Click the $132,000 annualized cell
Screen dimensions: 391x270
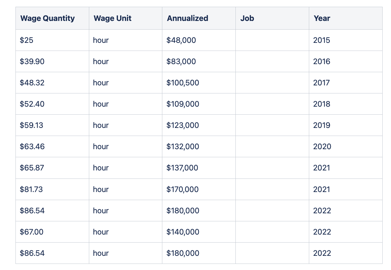(183, 147)
